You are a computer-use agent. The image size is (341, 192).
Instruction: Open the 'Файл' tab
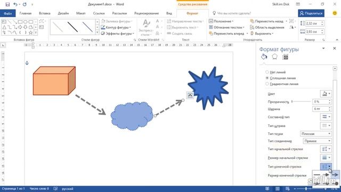pos(7,13)
